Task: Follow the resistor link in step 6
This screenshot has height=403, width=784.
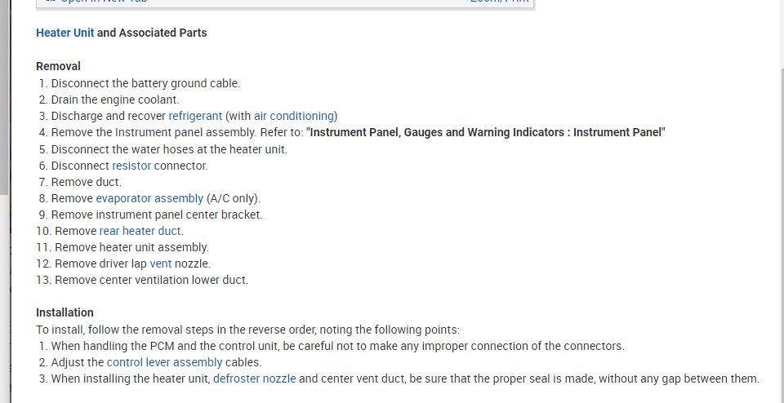Action: (131, 166)
